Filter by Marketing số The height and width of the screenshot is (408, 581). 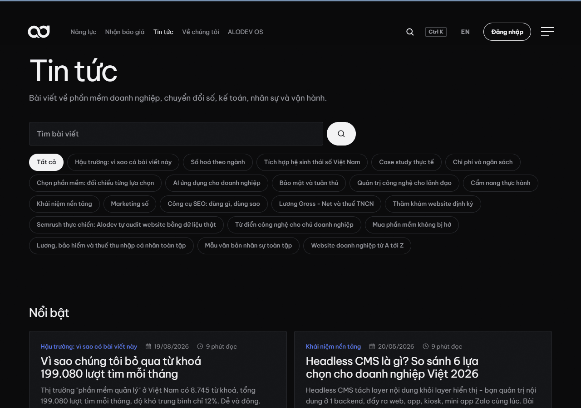pos(130,204)
